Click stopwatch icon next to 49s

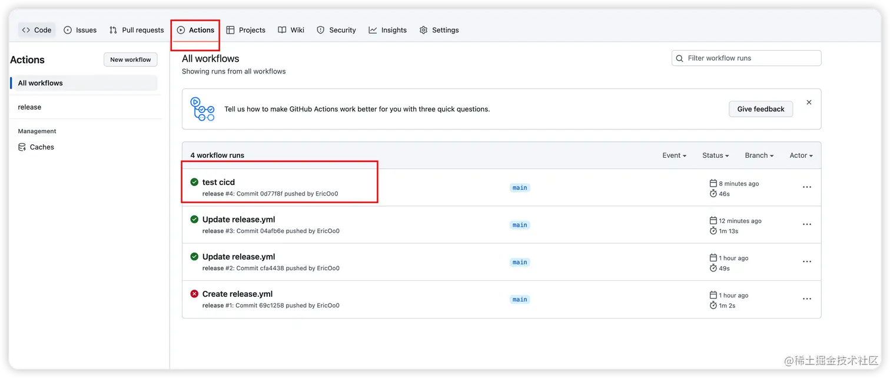click(713, 267)
